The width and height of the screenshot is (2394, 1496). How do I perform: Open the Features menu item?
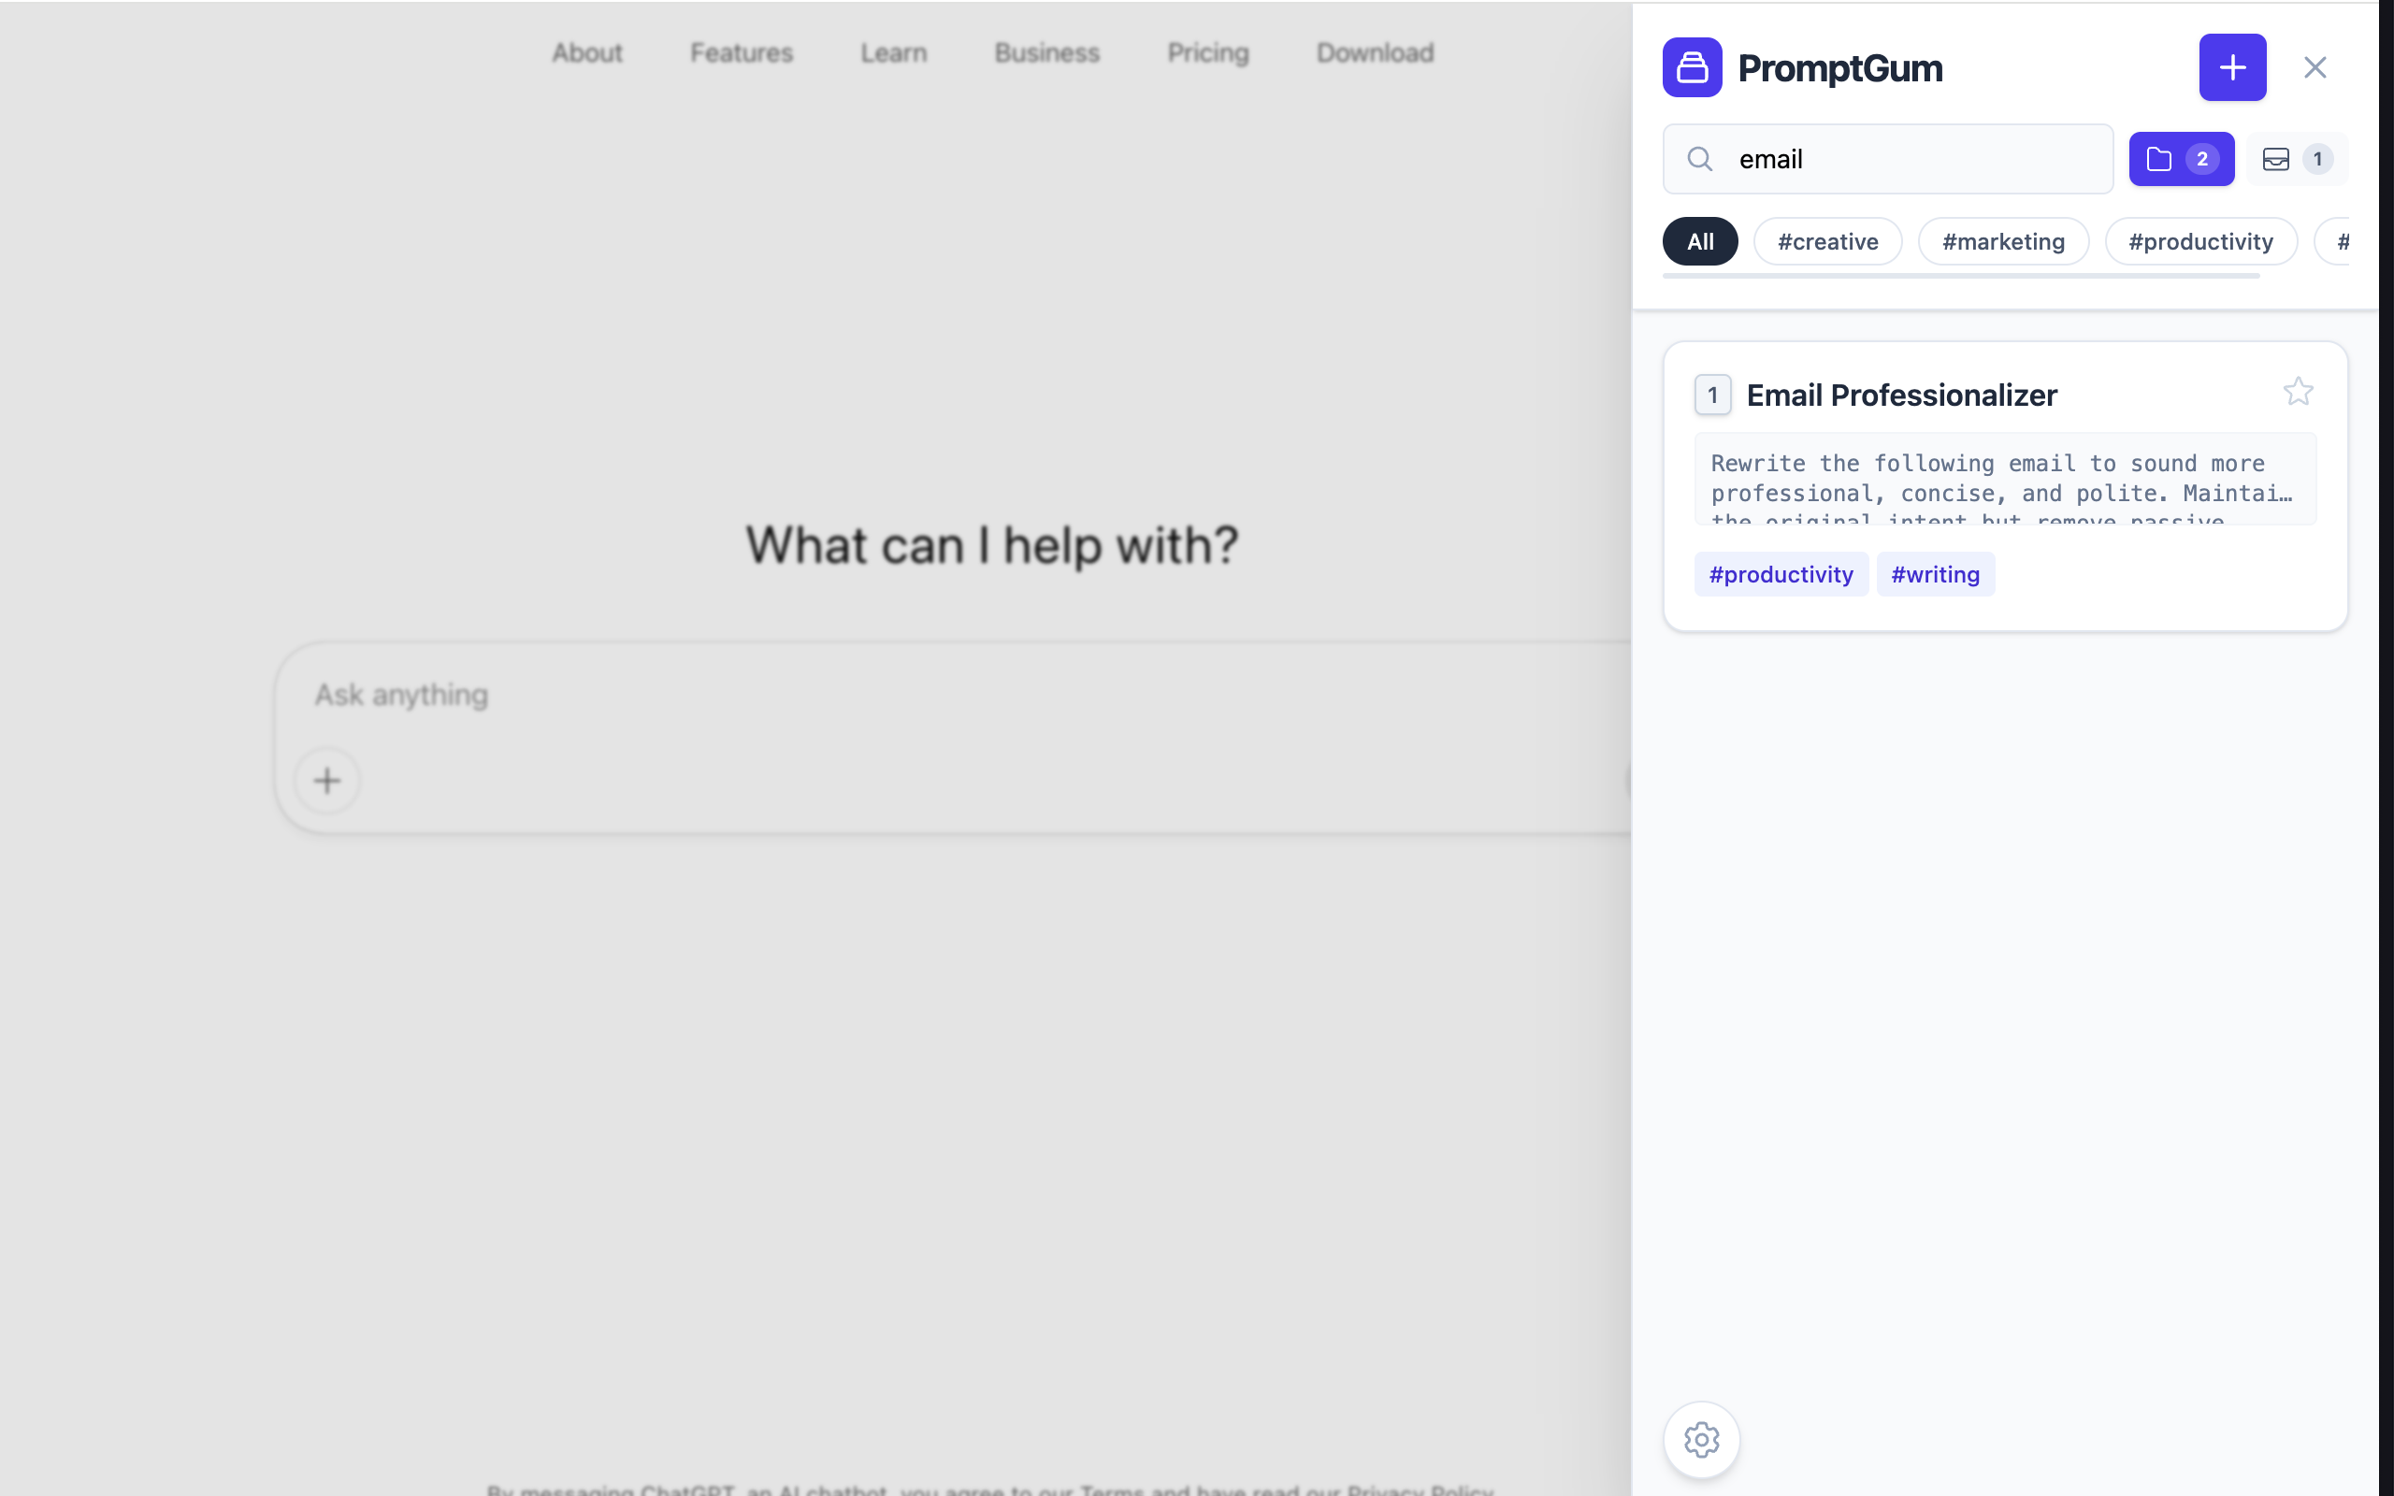[741, 52]
